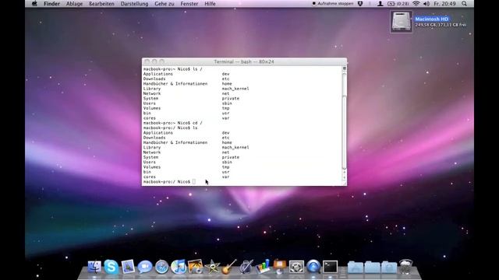Click the 'macbook-pro:/ Nico$ ls' command line
The image size is (499, 280).
pos(170,128)
